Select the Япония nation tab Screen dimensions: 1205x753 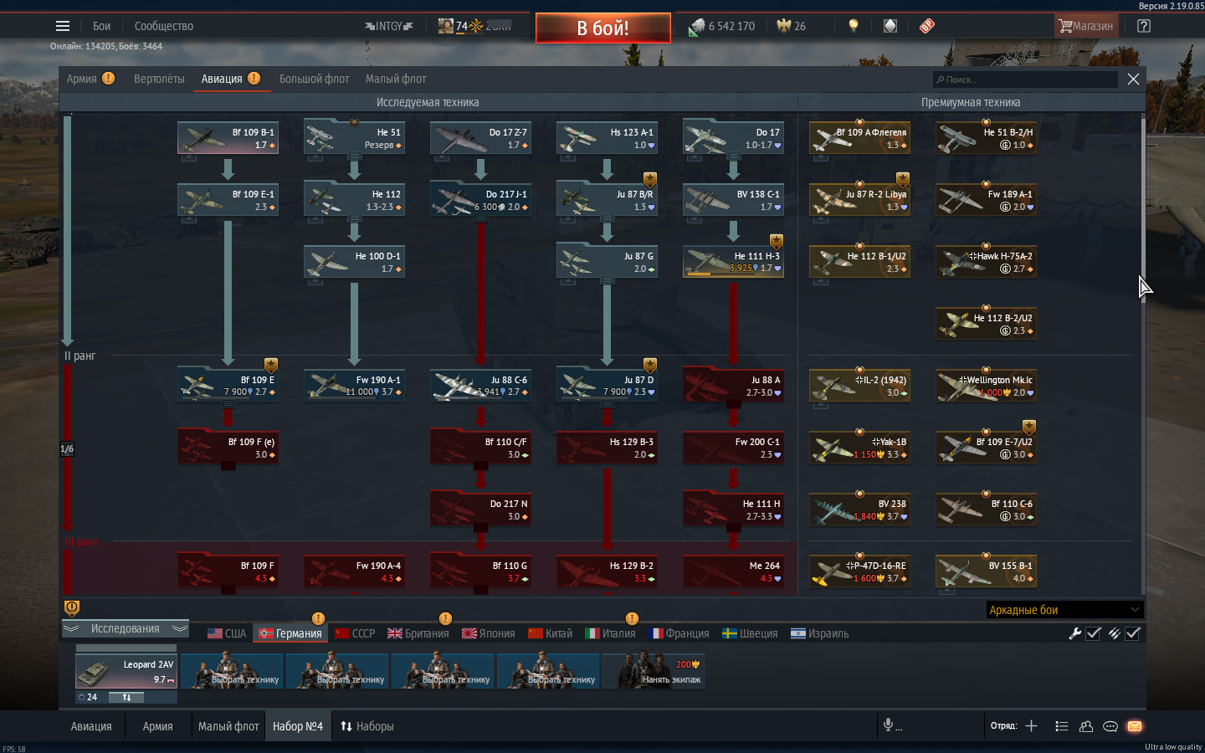click(488, 633)
